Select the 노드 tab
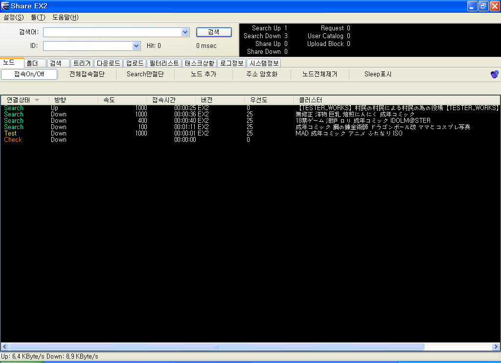Viewport: 501px width, 363px height. click(x=12, y=62)
